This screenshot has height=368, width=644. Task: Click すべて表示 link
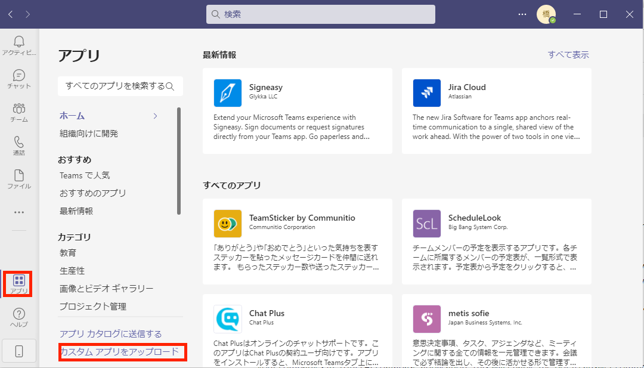[x=568, y=55]
